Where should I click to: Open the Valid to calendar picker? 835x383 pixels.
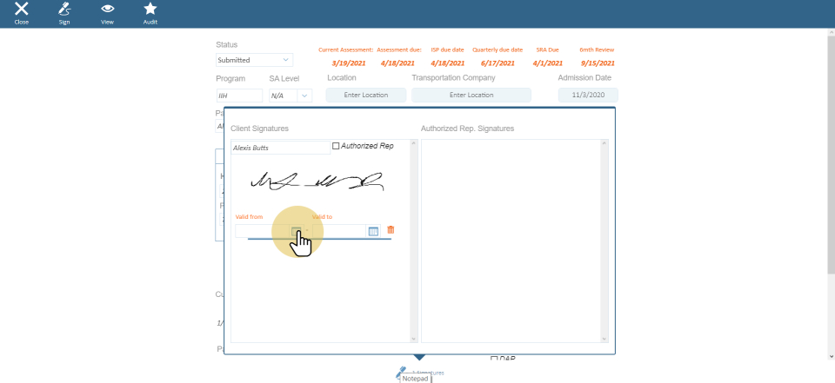(x=373, y=231)
